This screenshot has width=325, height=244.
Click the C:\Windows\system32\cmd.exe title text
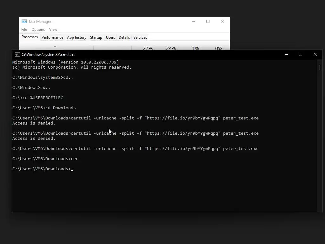[x=49, y=55]
